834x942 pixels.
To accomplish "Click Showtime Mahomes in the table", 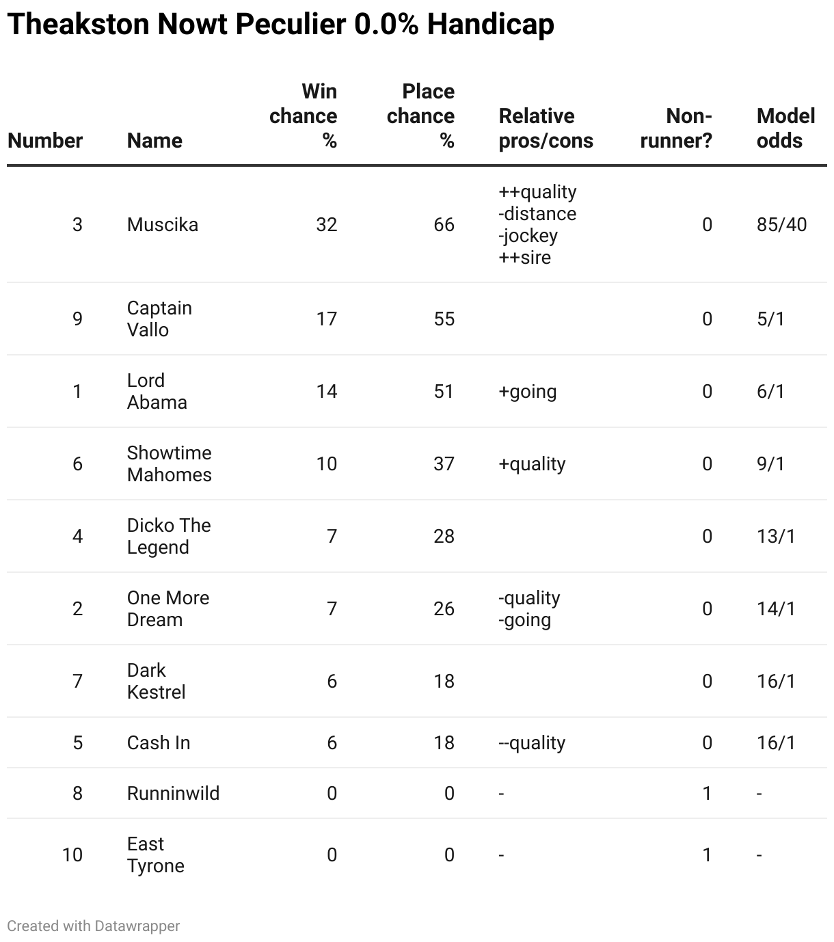I will pyautogui.click(x=170, y=464).
